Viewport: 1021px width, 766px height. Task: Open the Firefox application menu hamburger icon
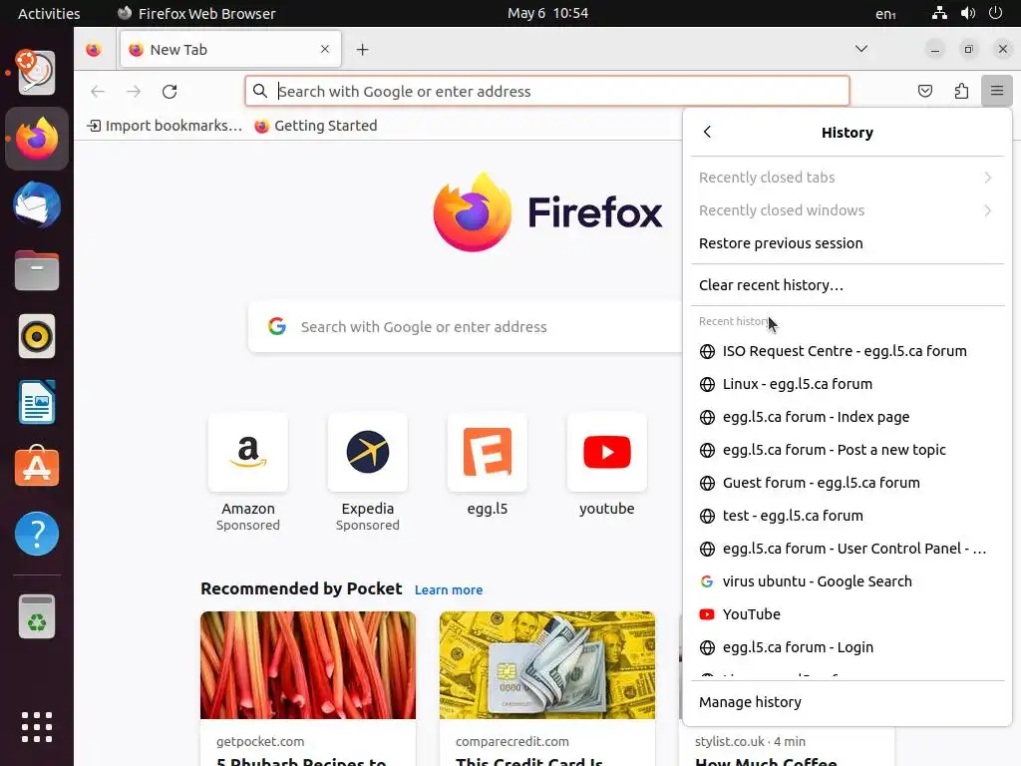click(x=996, y=91)
